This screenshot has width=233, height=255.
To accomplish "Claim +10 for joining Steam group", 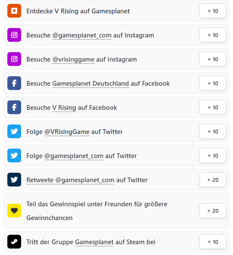I will click(x=213, y=242).
